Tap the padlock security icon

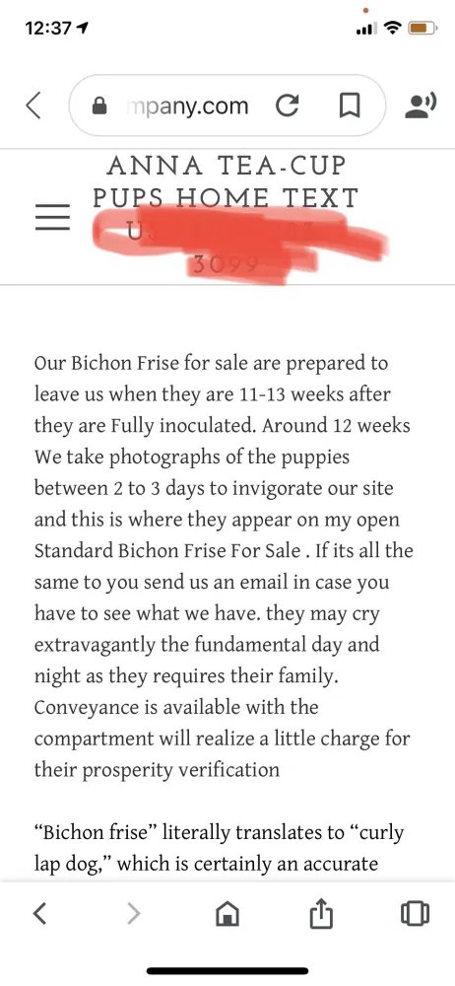coord(99,106)
